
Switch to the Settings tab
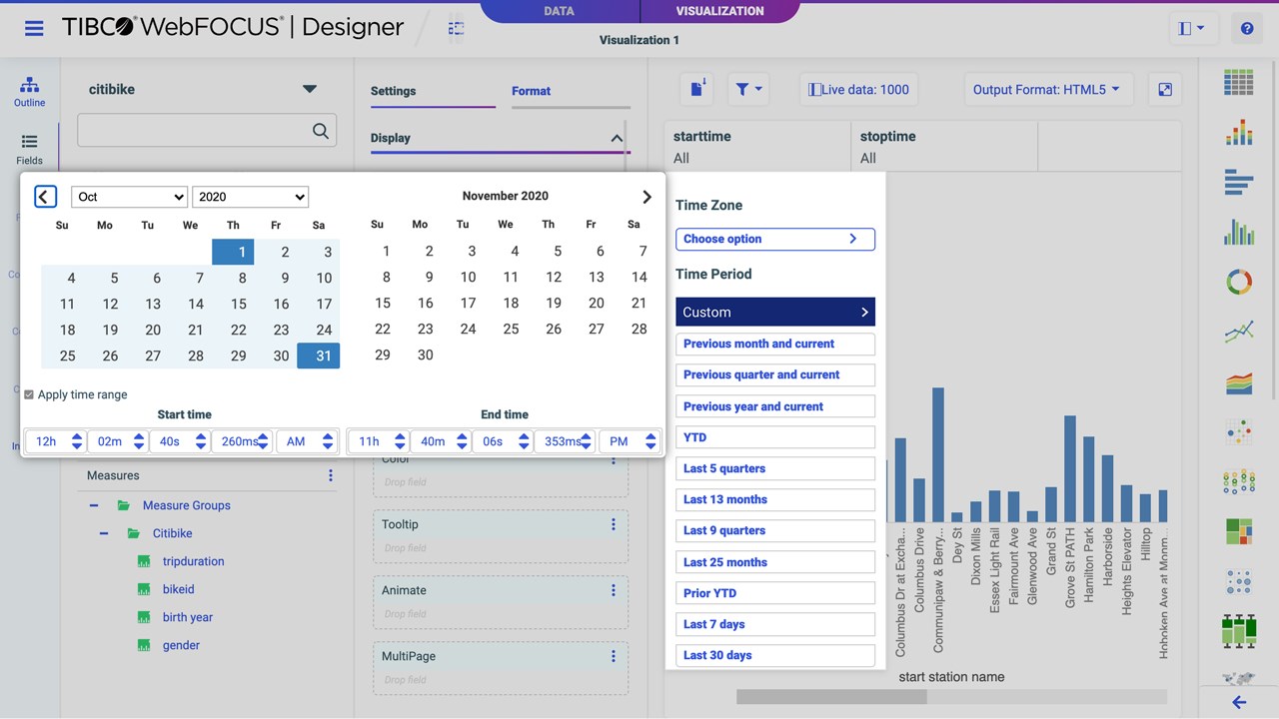394,91
